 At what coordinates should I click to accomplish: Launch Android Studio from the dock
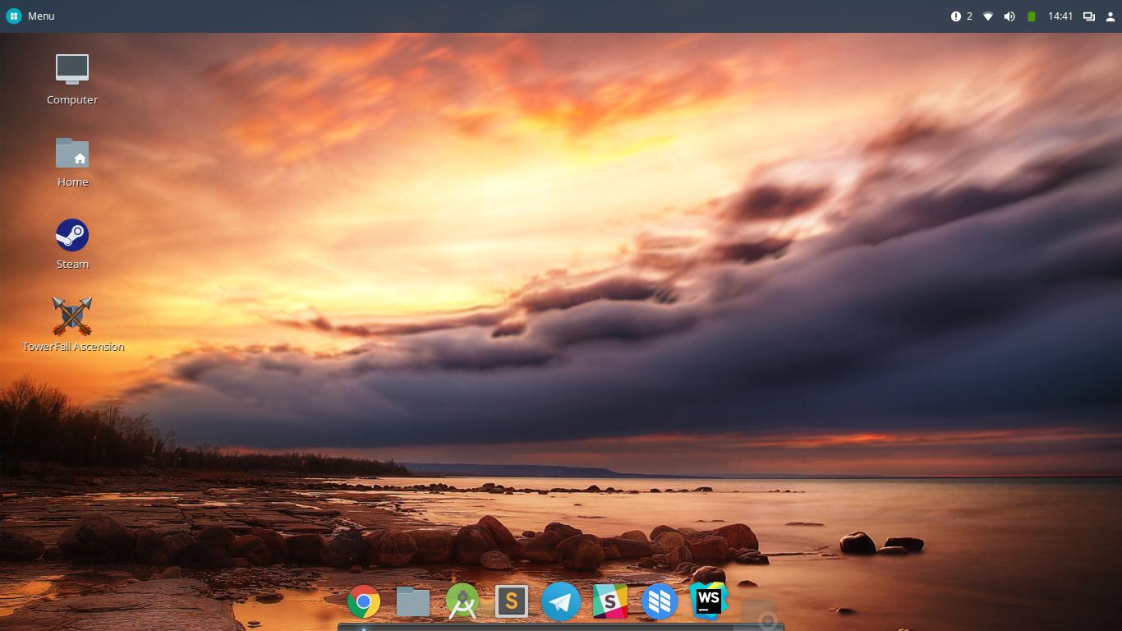[462, 602]
